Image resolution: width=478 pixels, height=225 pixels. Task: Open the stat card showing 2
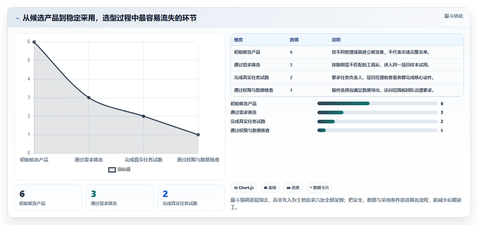click(191, 197)
